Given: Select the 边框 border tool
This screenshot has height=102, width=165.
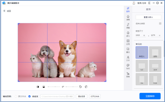Looking at the screenshot, I should [x=128, y=42].
